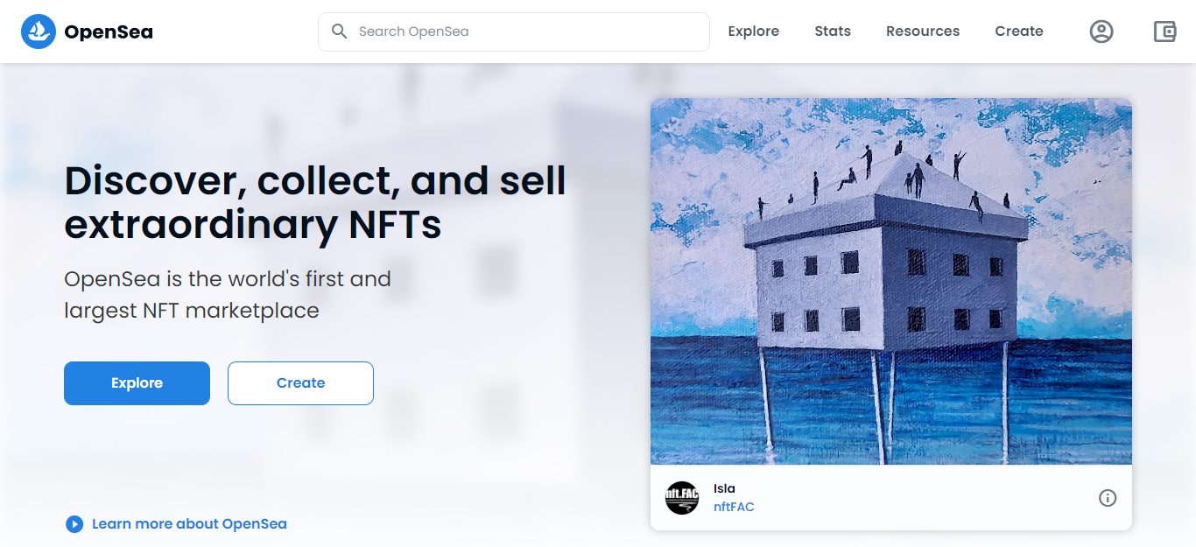
Task: Click the nft.FAC creator avatar
Action: point(682,497)
